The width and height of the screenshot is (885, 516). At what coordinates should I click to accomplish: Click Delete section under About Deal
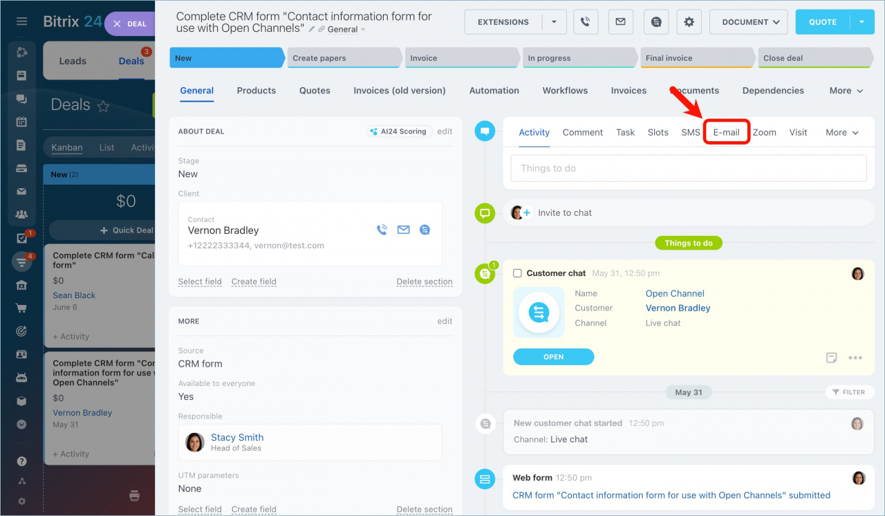pos(425,282)
